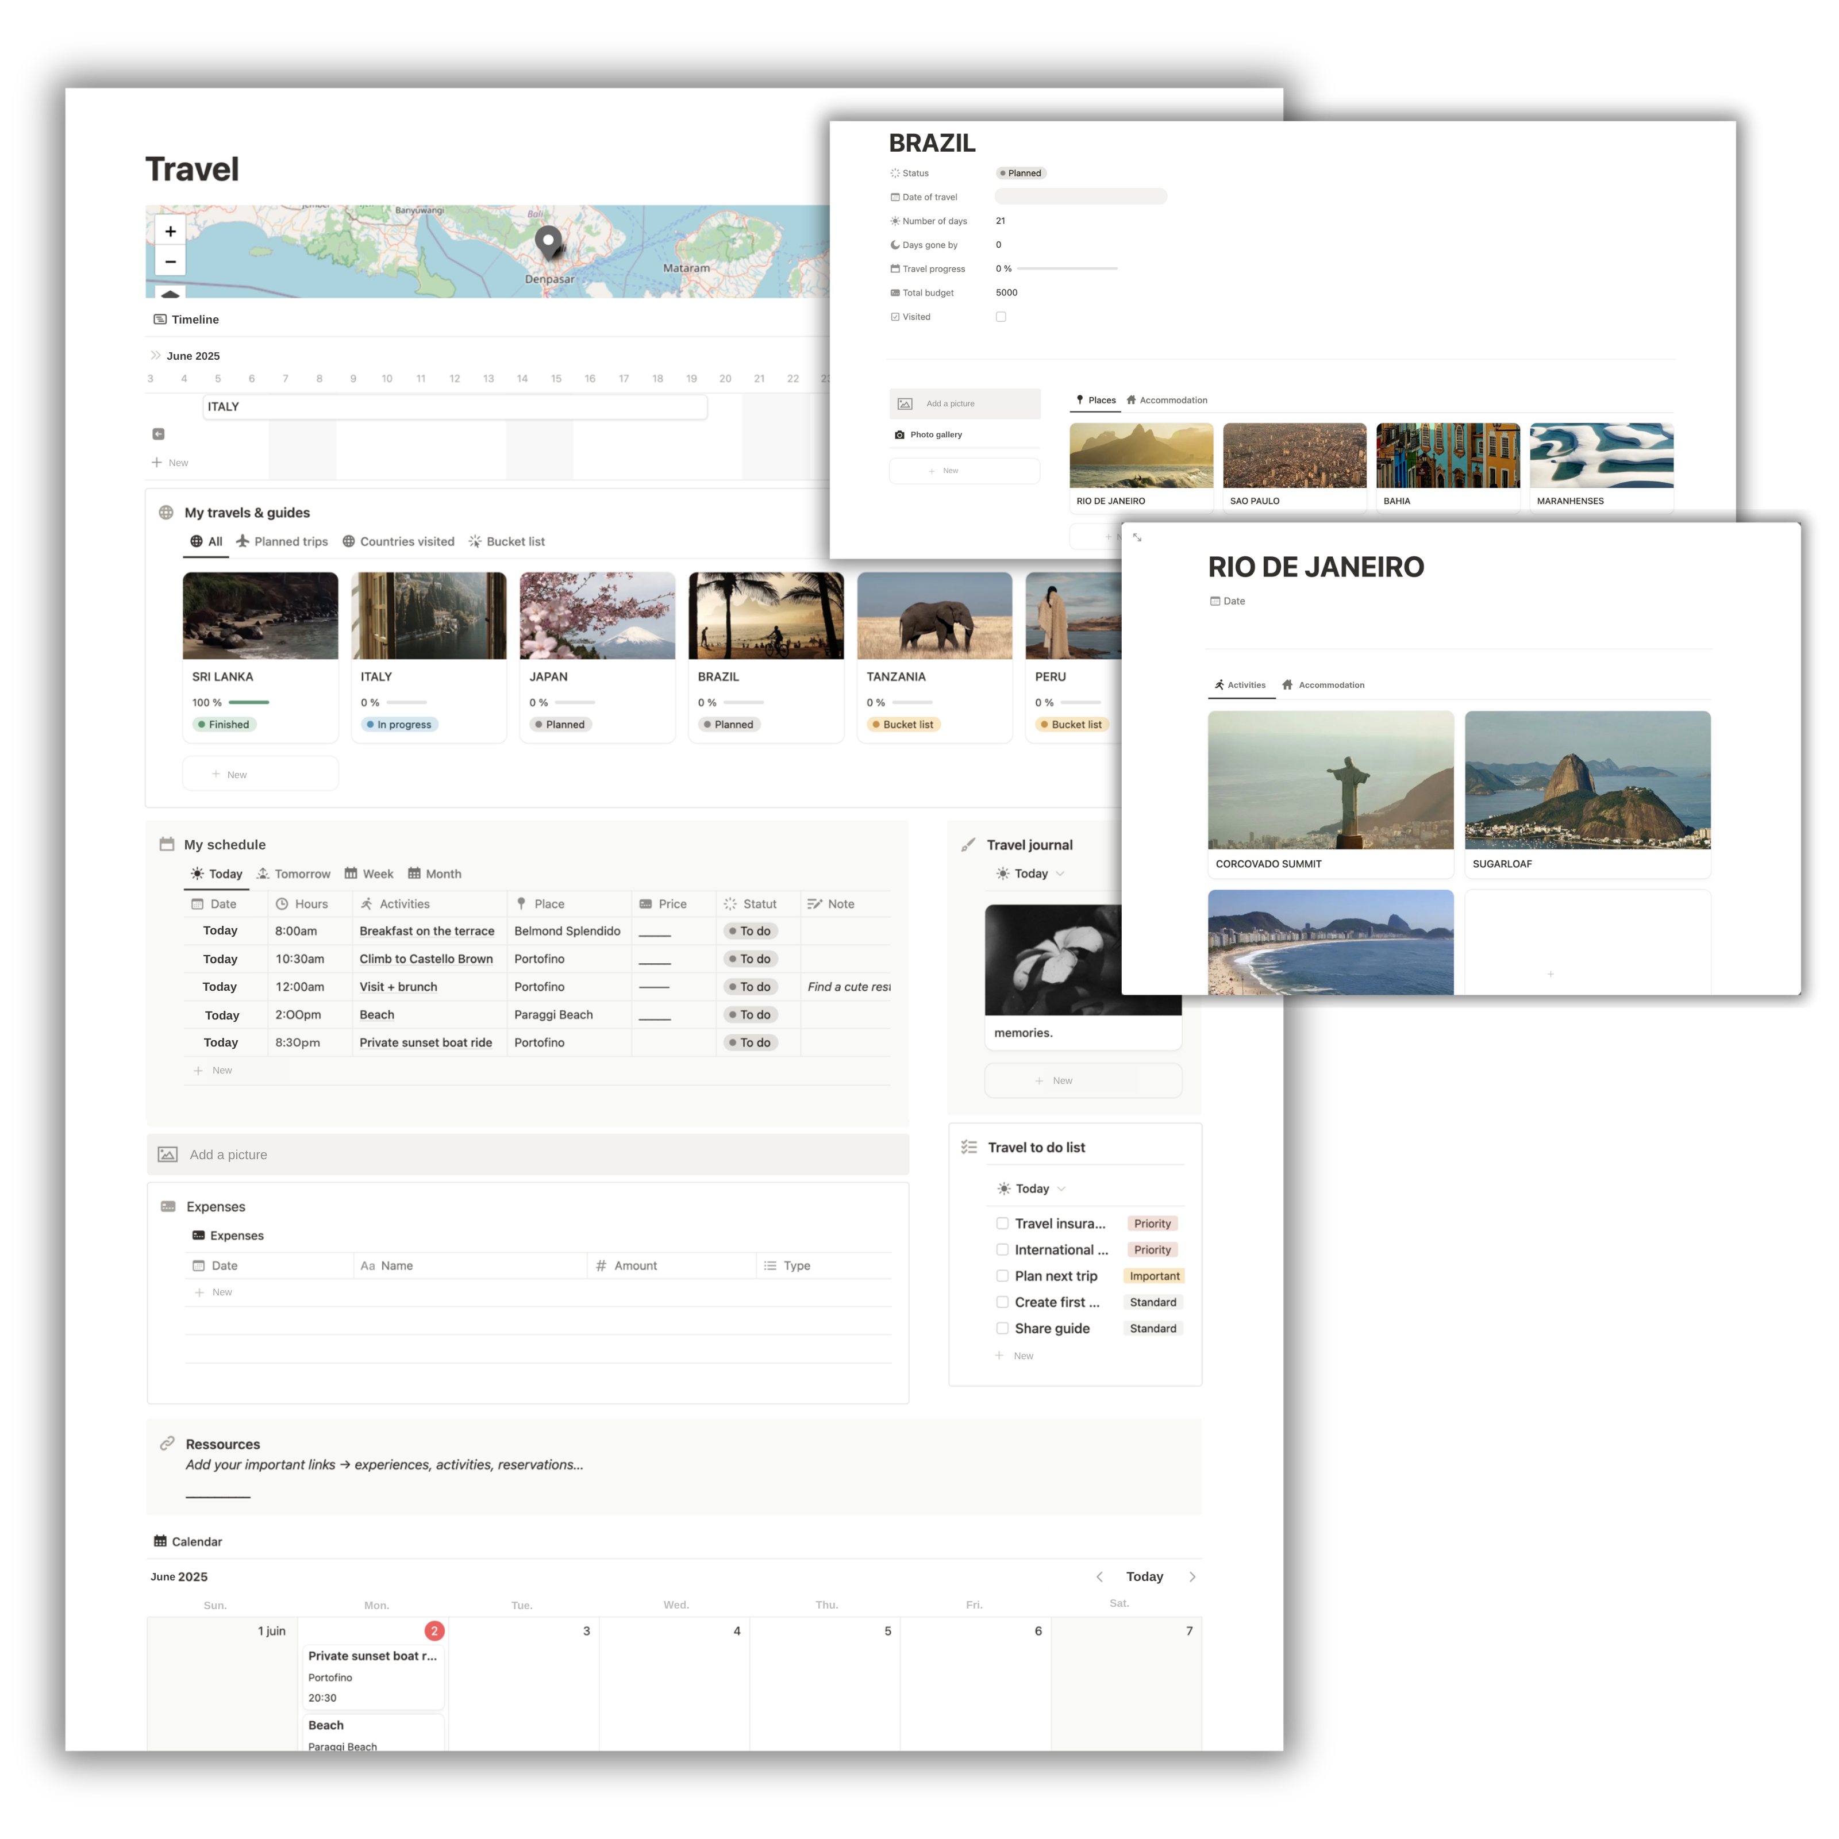
Task: Check the Travel insurance task
Action: point(1002,1223)
